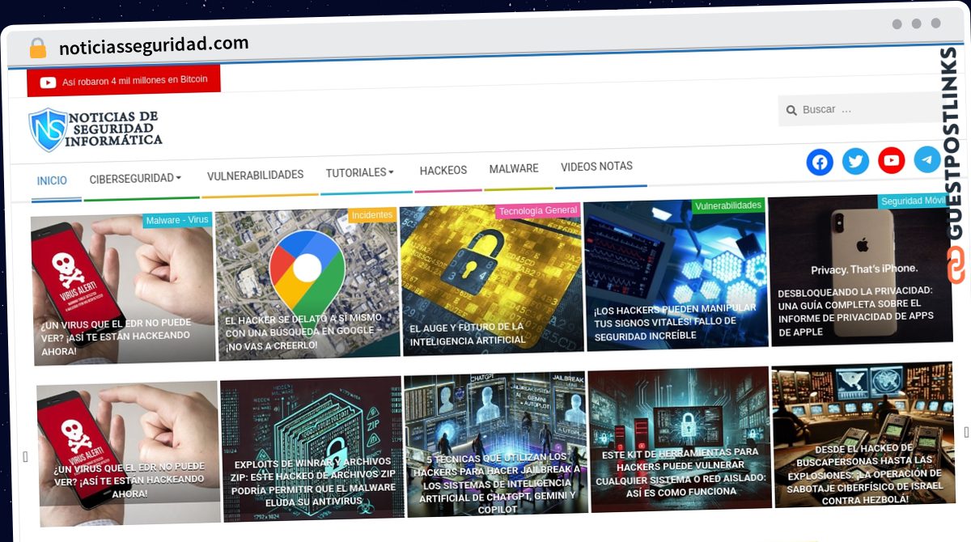Click the Tecnología General category tag

click(538, 211)
